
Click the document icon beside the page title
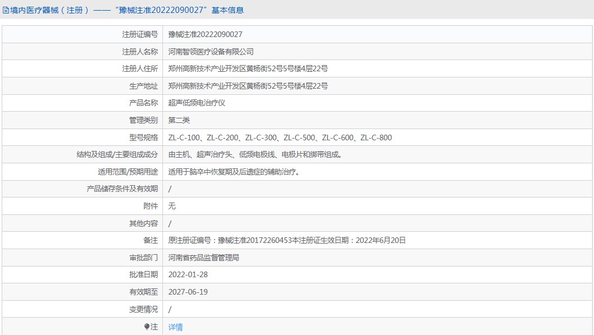pyautogui.click(x=6, y=10)
